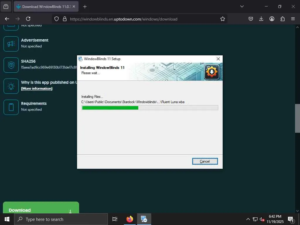Select the Download WindowBlinds tab
Screen dimensions: 300x225
pyautogui.click(x=46, y=6)
